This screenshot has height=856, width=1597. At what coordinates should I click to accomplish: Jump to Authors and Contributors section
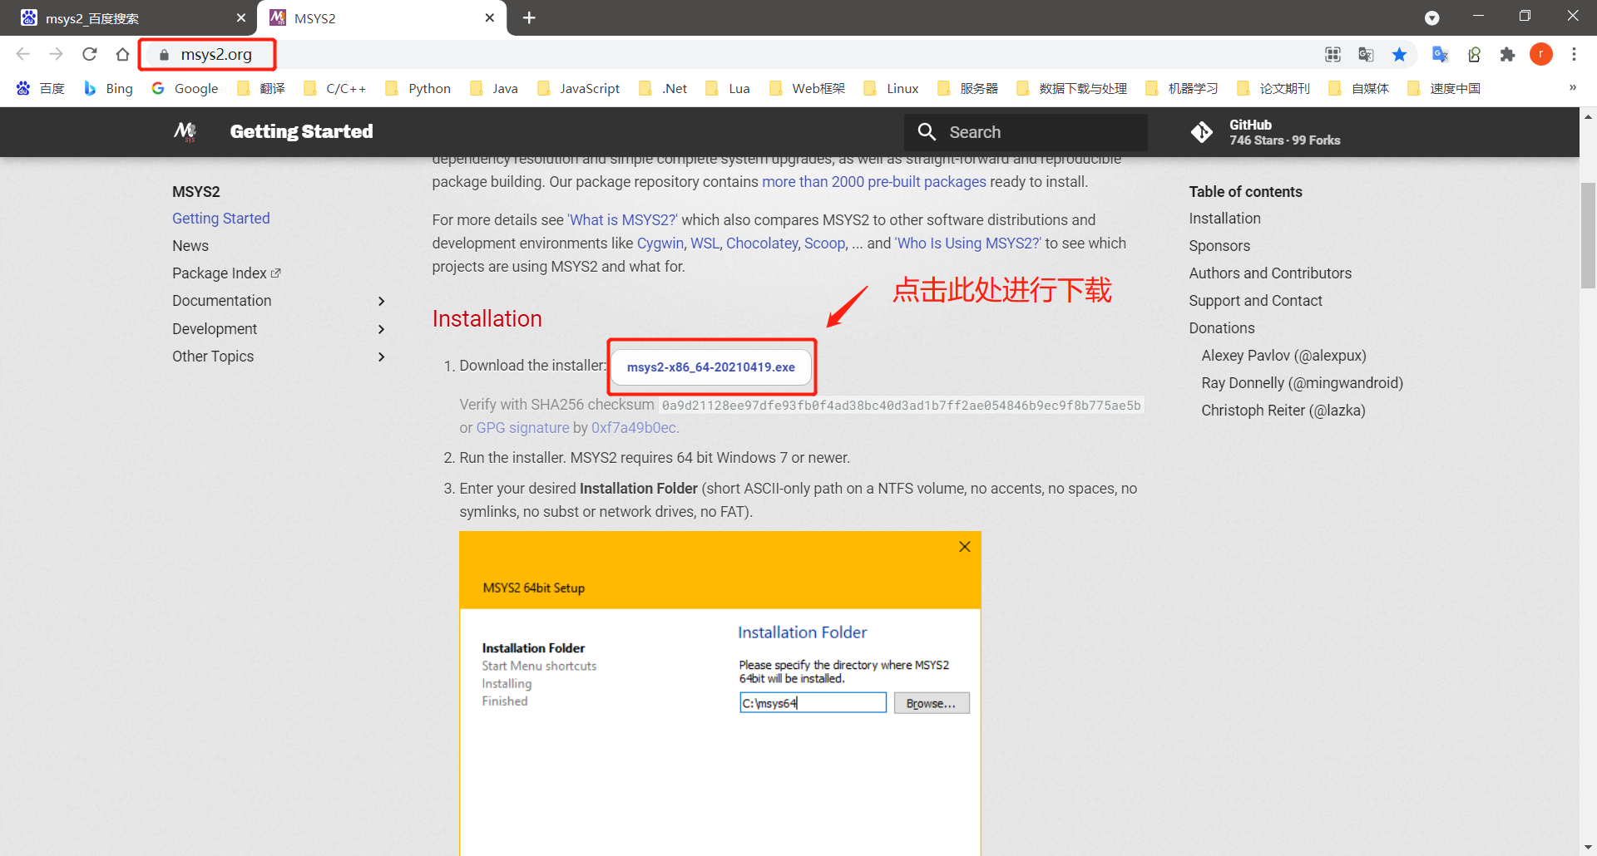coord(1270,273)
